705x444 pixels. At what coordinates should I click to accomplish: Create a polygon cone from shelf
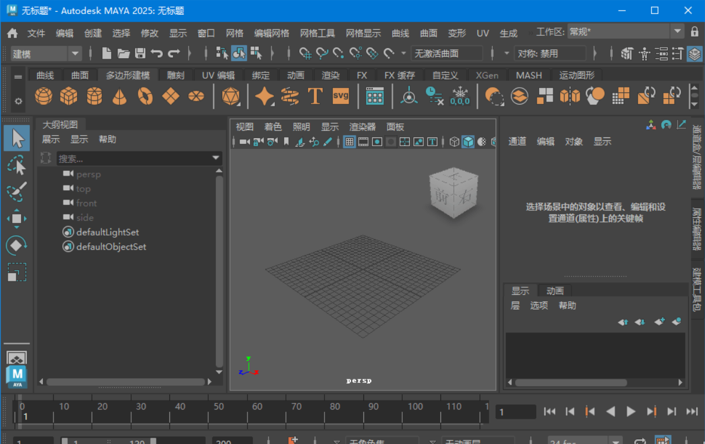(119, 96)
